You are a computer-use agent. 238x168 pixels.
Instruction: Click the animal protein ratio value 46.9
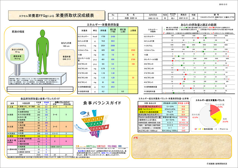[x=183, y=120]
